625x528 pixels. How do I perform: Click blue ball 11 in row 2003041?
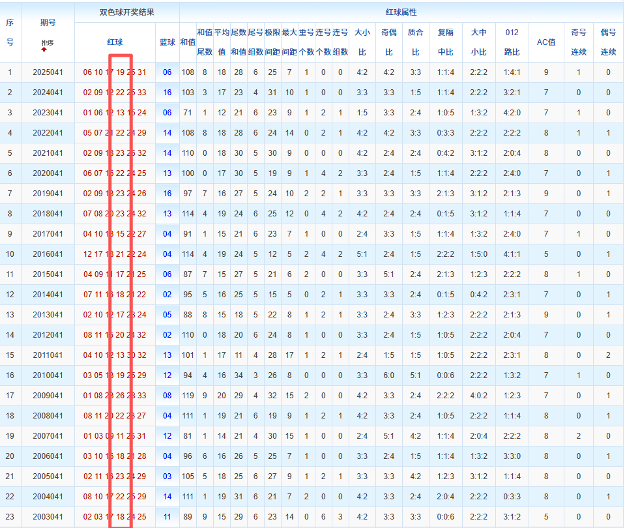click(167, 517)
